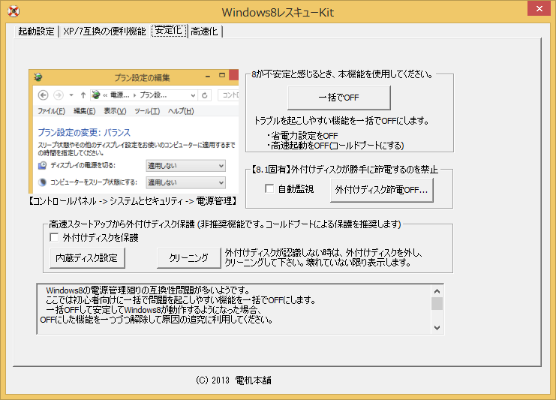Click the forward arrow in the プラン設定の編集 preview

(x=58, y=95)
